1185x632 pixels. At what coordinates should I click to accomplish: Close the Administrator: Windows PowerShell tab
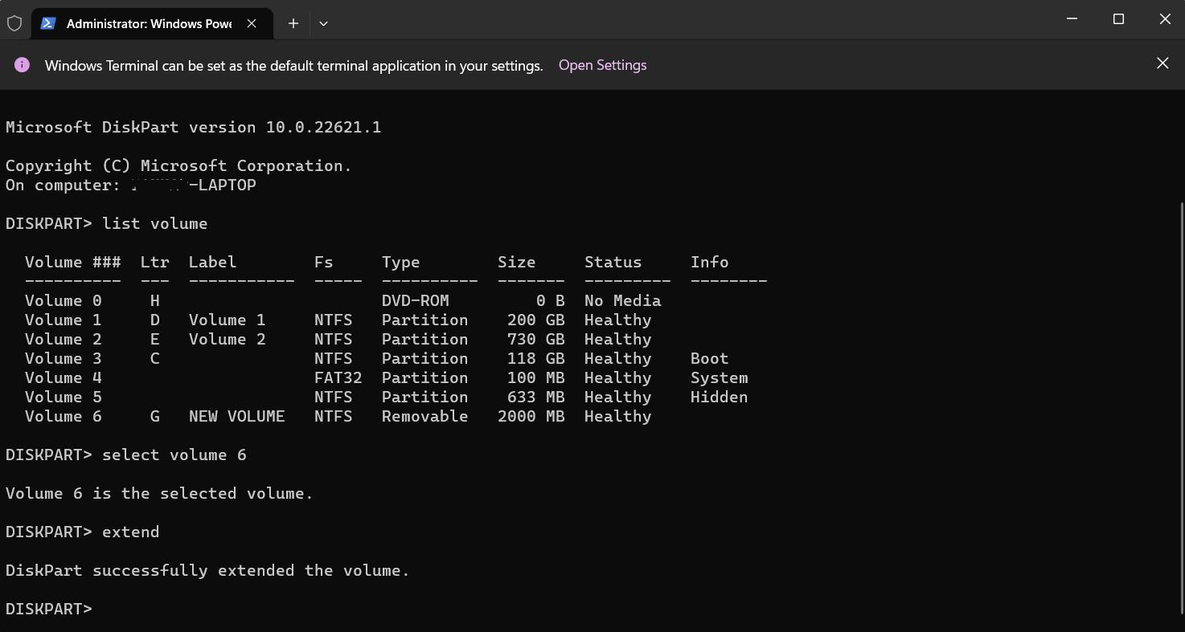point(252,23)
